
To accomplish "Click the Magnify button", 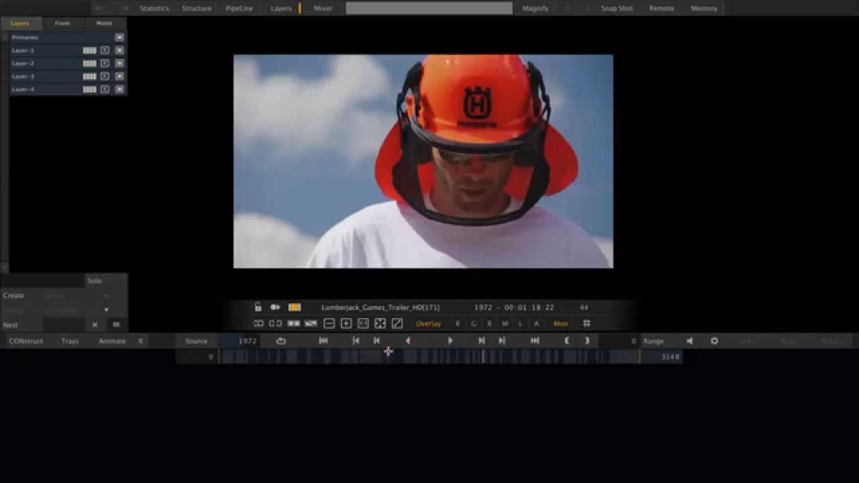I will (x=535, y=8).
